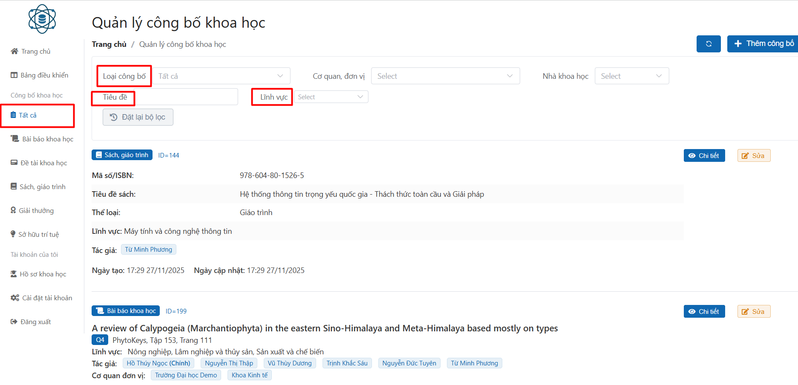This screenshot has height=385, width=798.
Task: Expand the Cơ quan, đơn vị select box
Action: click(x=445, y=76)
